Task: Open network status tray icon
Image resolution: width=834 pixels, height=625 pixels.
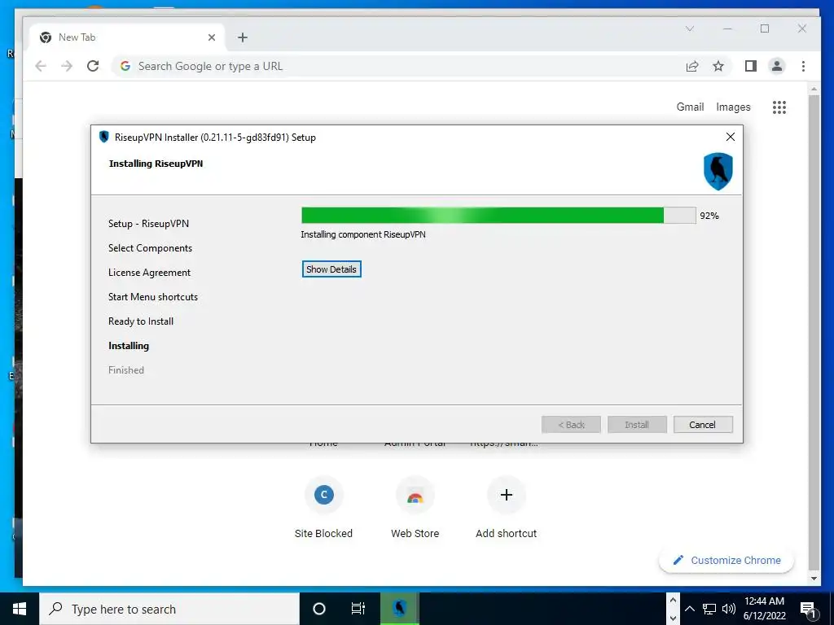Action: coord(709,609)
